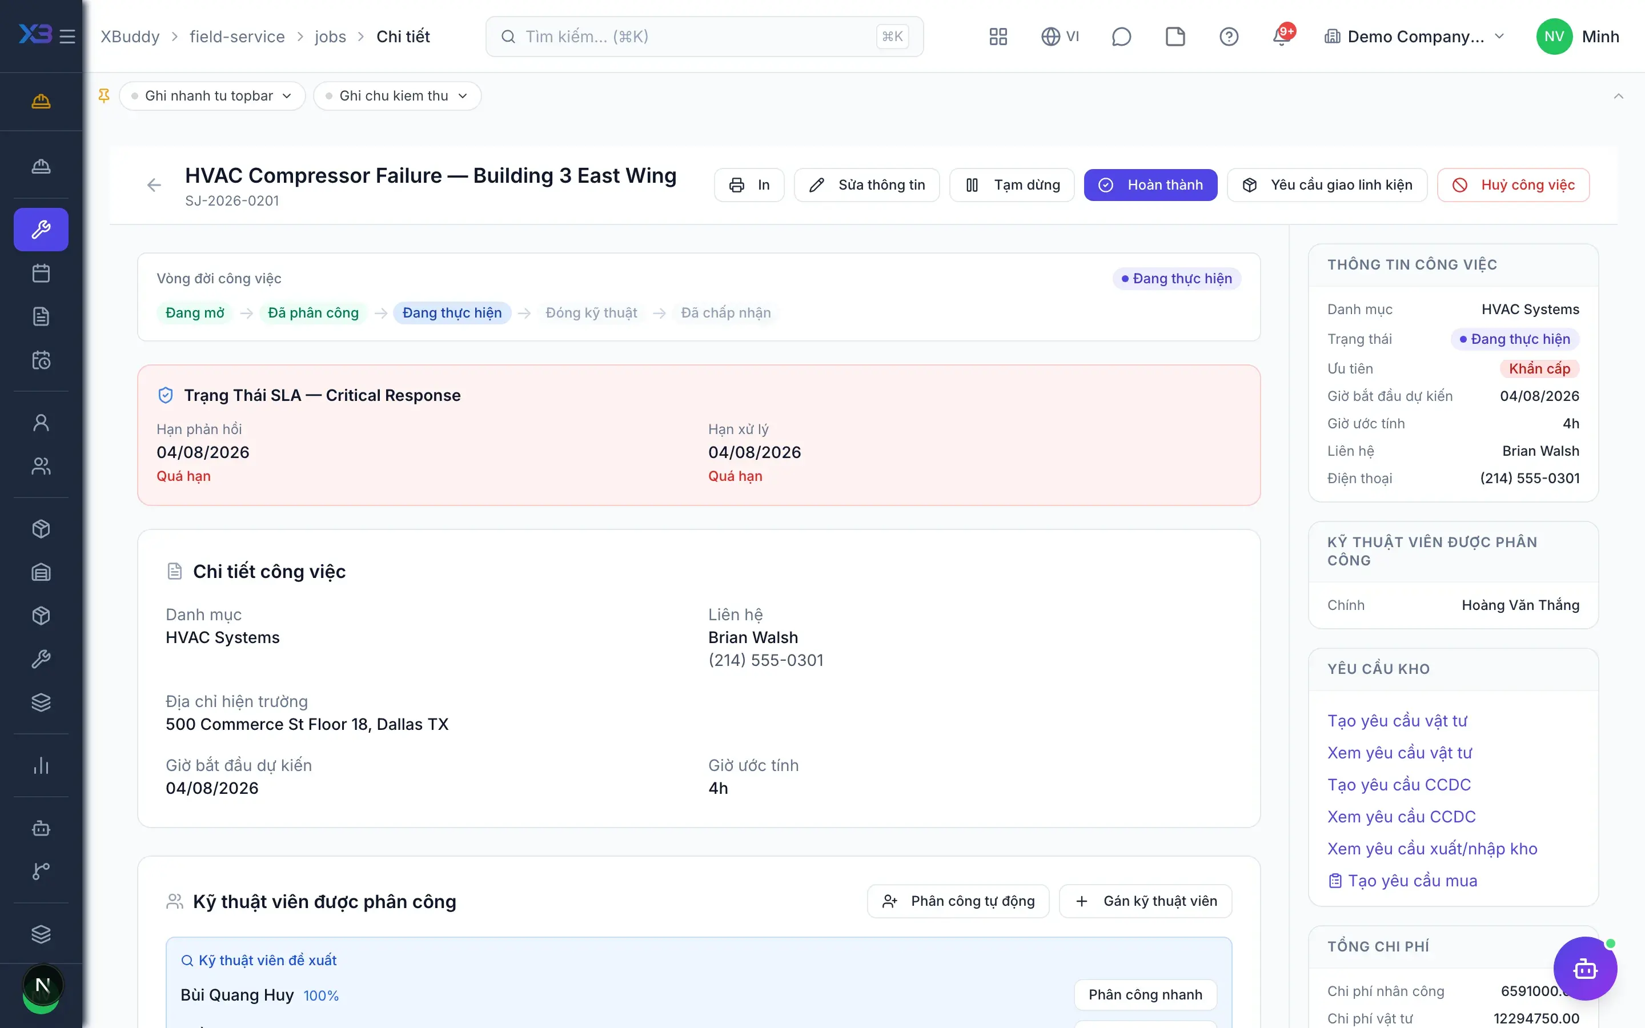Screen dimensions: 1645x1028
Task: Go to field-service breadcrumb
Action: (x=237, y=36)
